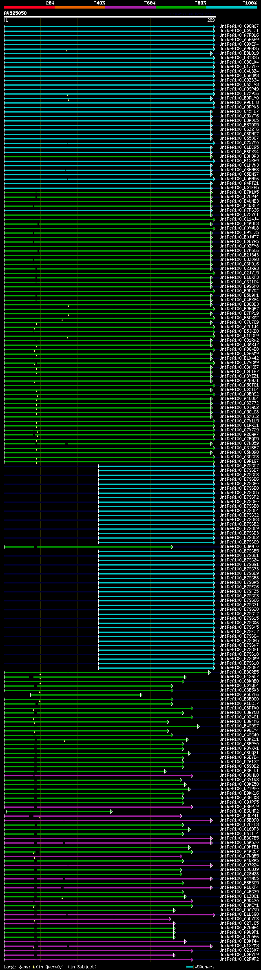This screenshot has width=261, height=970.
Task: Select label UniRef100_Q6A570
Action: tap(239, 843)
